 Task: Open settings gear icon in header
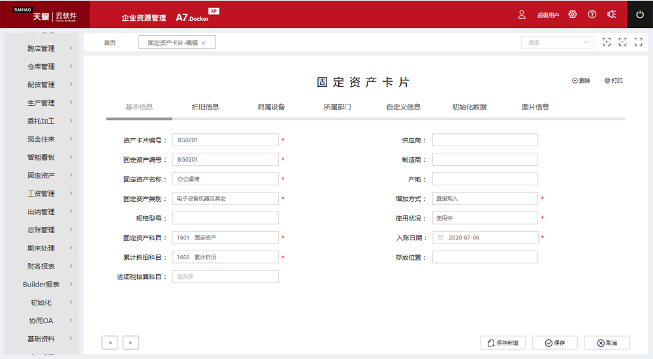pyautogui.click(x=573, y=14)
